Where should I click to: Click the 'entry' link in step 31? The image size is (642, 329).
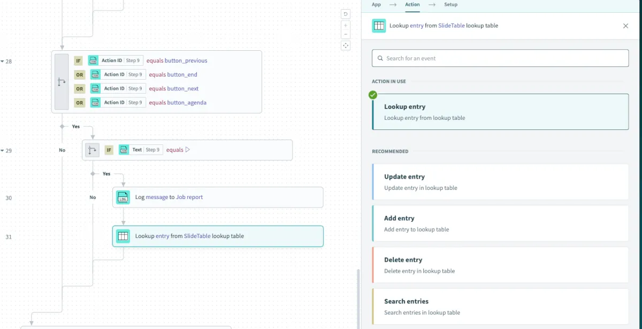point(163,236)
